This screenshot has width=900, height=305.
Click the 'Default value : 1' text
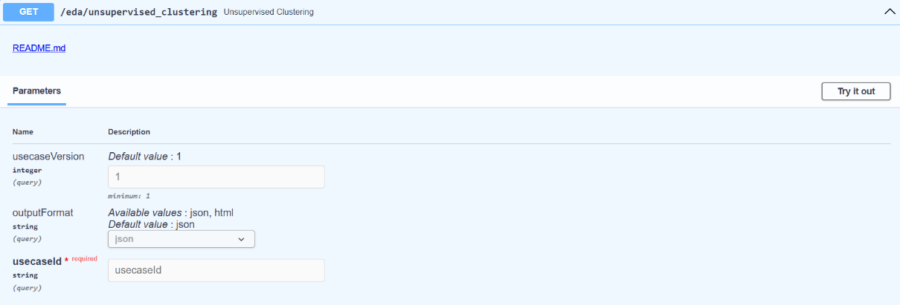point(144,157)
